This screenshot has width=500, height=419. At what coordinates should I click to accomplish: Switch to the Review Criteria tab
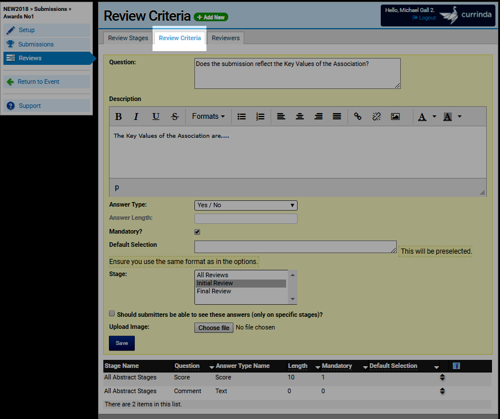[x=180, y=38]
